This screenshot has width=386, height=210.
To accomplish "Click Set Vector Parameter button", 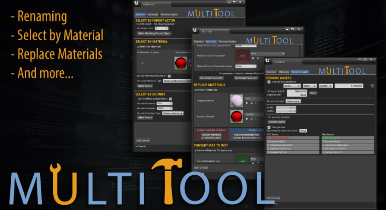I will tap(211, 78).
